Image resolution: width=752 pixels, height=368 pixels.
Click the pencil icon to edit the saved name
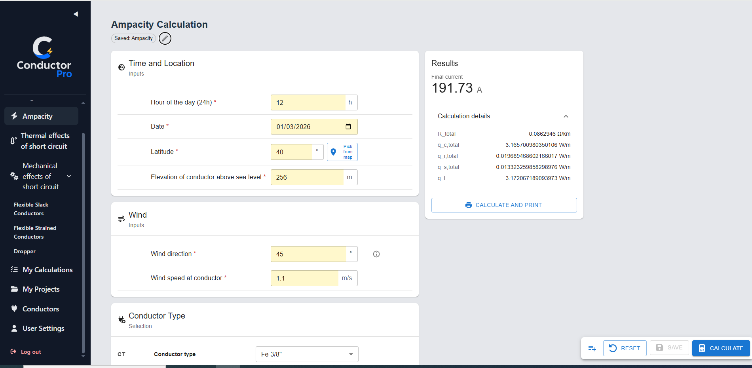(165, 38)
